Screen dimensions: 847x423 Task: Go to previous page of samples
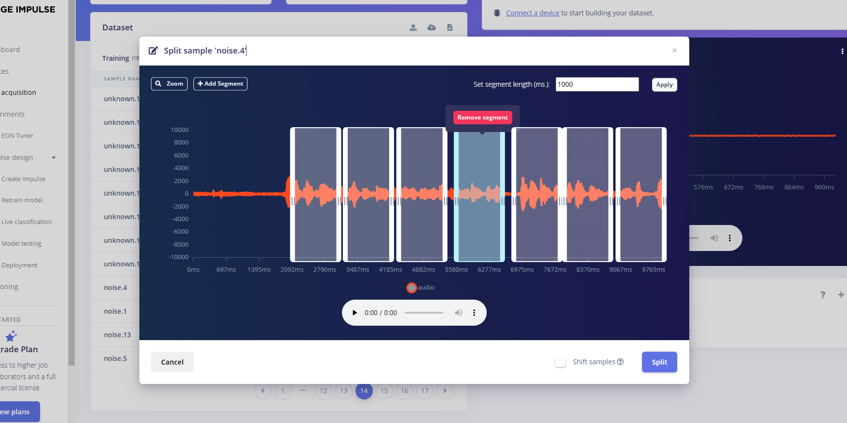click(x=263, y=391)
